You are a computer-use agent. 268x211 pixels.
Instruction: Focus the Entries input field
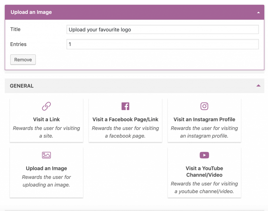[x=163, y=44]
